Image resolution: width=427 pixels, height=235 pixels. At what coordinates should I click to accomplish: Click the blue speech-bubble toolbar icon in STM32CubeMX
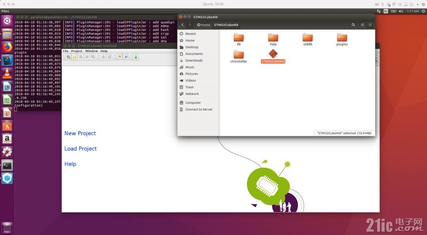coord(126,57)
